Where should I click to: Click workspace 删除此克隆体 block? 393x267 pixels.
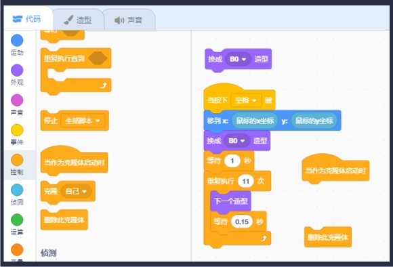tap(328, 237)
